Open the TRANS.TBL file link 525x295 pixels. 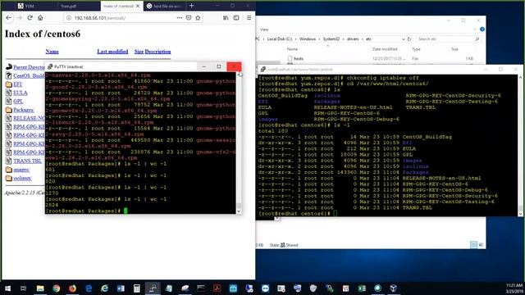(x=27, y=161)
